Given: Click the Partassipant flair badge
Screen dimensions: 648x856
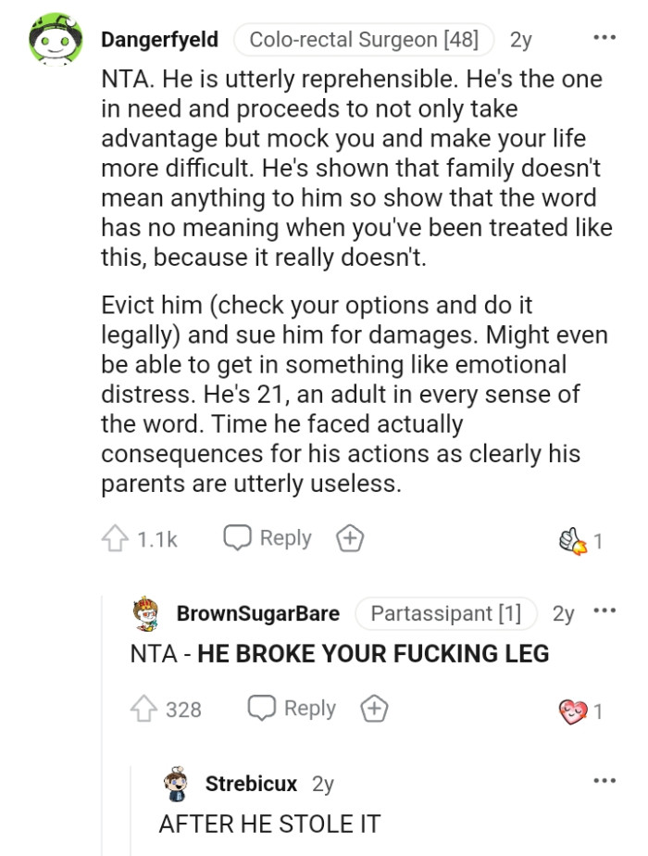Looking at the screenshot, I should (446, 612).
